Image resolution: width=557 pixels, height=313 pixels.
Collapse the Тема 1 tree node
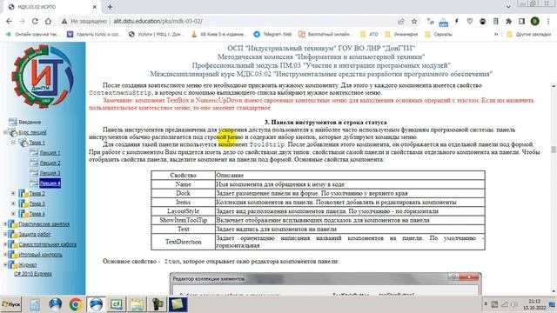point(13,143)
